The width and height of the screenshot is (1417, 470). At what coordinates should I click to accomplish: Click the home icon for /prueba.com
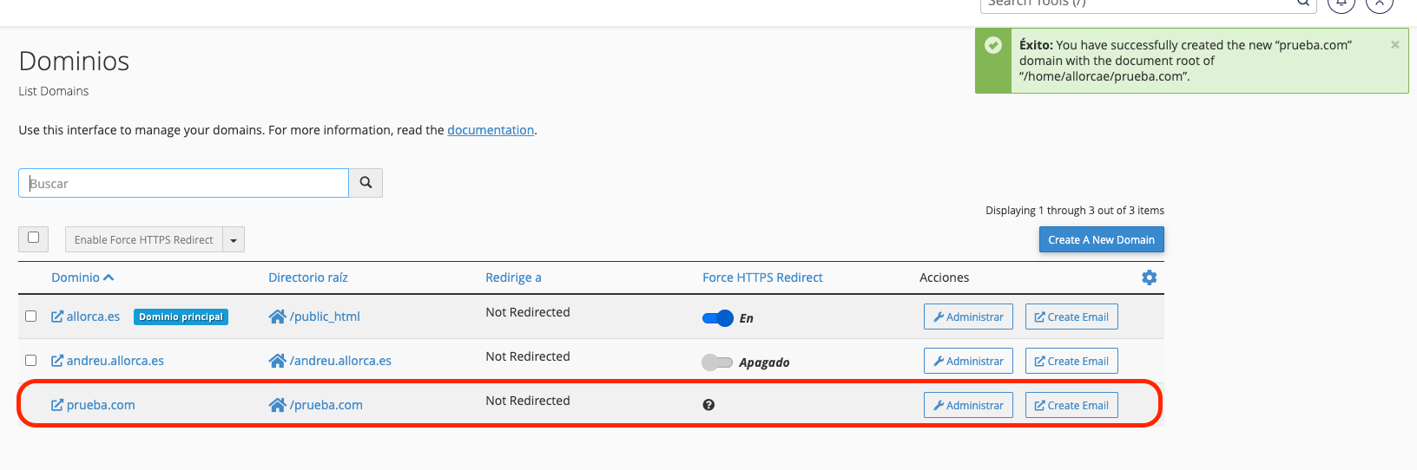[x=277, y=405]
